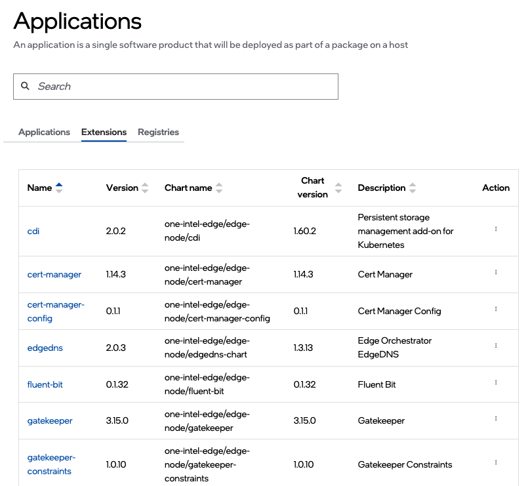This screenshot has height=486, width=528.
Task: Sort table by Name column arrow
Action: [59, 188]
